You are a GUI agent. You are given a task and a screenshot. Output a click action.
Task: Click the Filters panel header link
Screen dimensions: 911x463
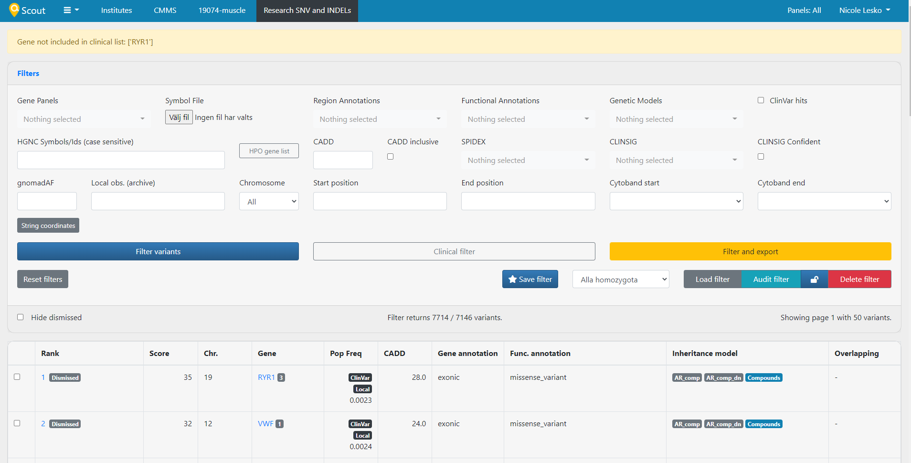(28, 74)
